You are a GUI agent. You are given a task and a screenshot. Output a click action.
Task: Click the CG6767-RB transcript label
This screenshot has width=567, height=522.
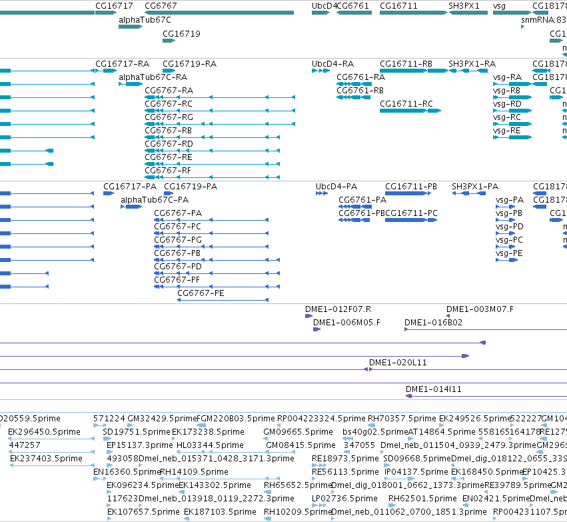point(168,131)
